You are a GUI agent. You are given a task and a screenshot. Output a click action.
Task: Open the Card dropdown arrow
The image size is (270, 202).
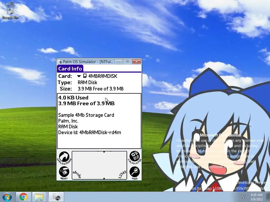[79, 76]
